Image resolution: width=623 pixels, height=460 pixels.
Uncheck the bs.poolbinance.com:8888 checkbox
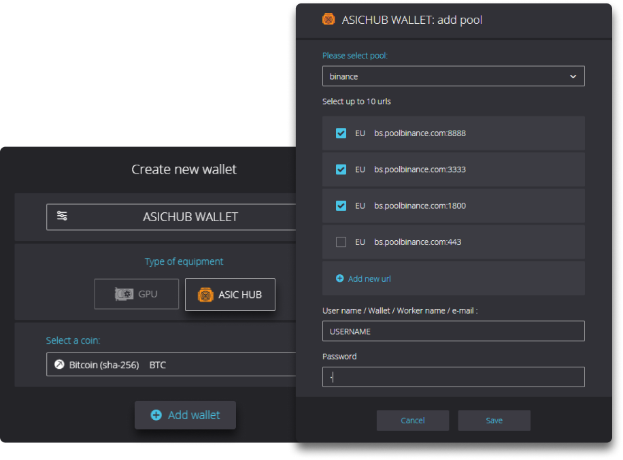341,133
